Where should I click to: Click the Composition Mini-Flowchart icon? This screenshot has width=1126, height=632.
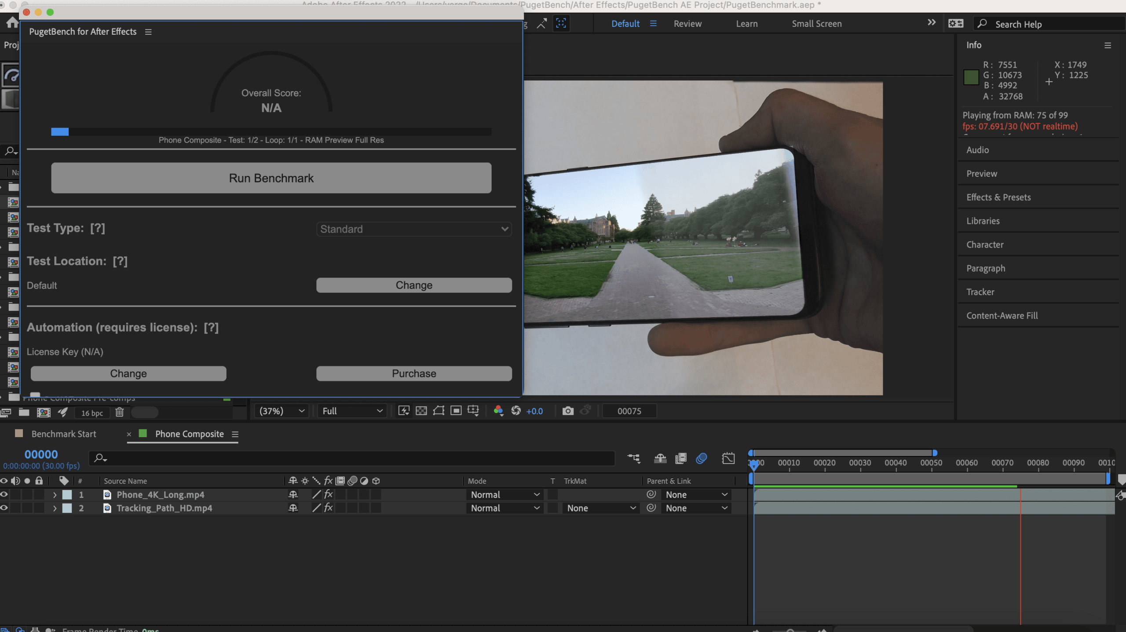(x=634, y=458)
